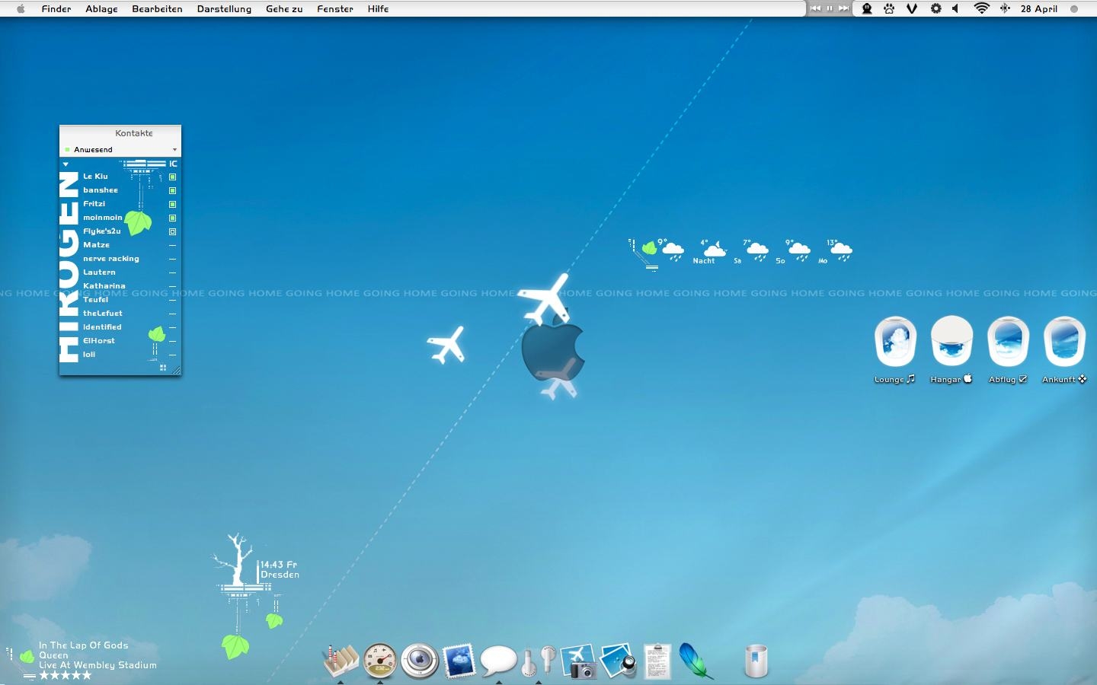Open the volume slider in menu bar

click(x=955, y=8)
